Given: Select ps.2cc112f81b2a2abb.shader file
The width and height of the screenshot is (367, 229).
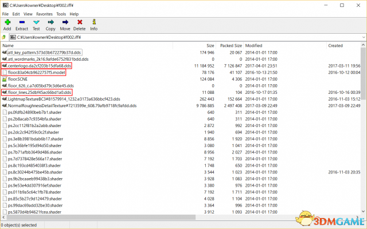Looking at the screenshot, I should point(34,125).
